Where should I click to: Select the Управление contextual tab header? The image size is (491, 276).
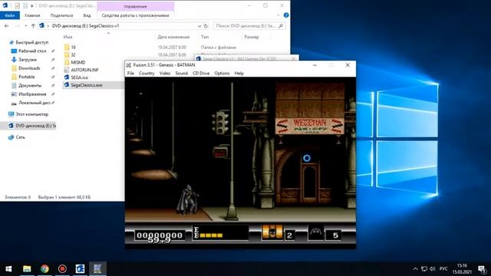pos(135,6)
